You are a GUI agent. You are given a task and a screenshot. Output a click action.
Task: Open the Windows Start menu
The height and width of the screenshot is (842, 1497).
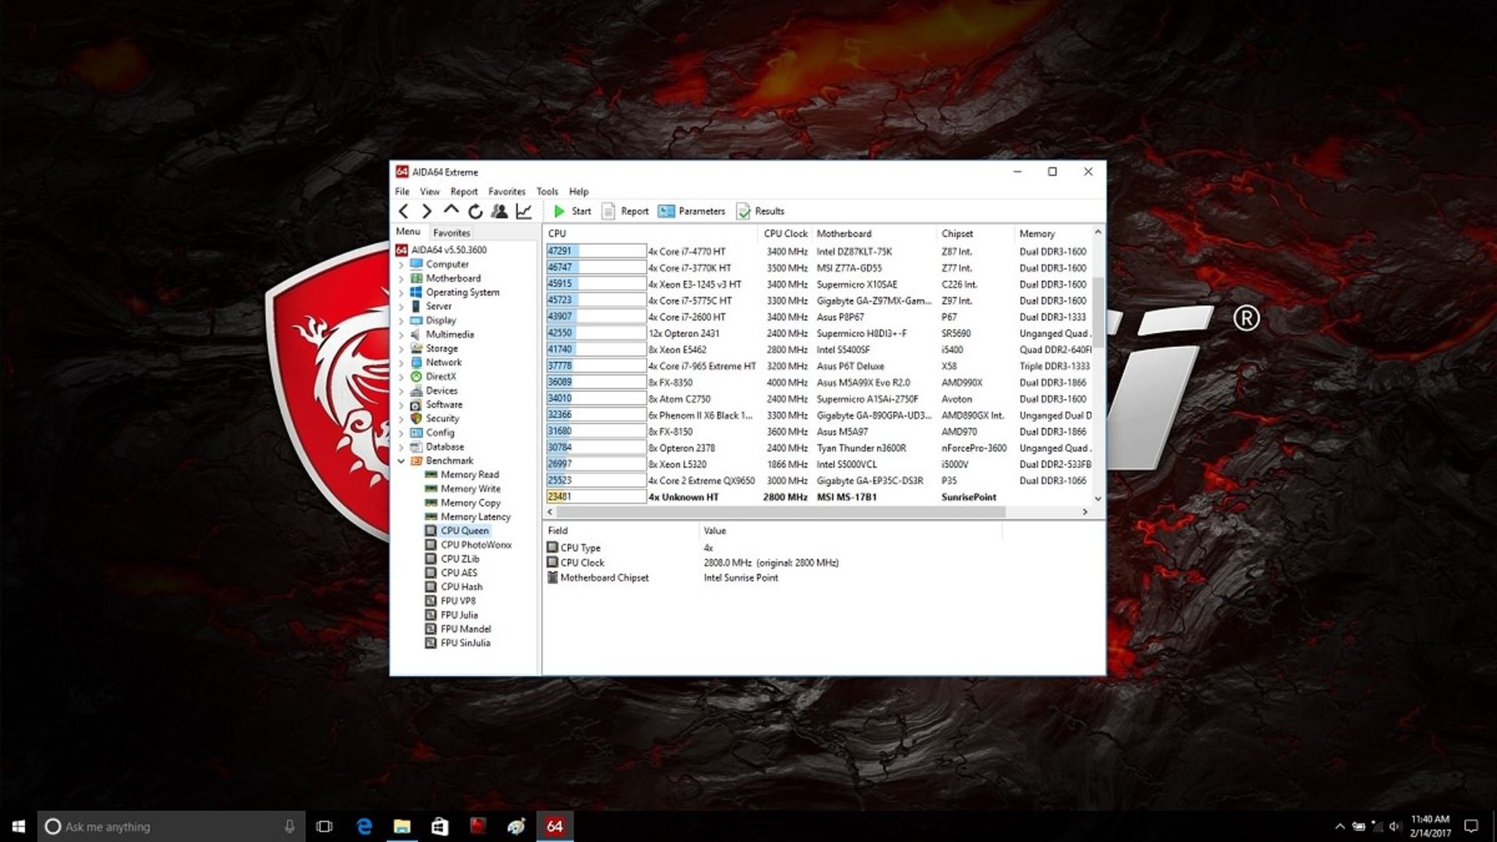(19, 826)
